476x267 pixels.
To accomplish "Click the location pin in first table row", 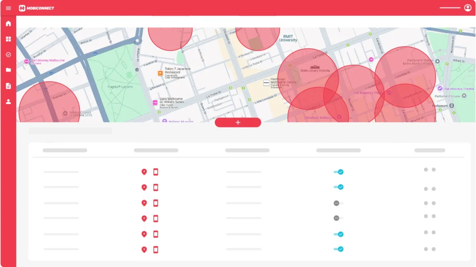I will pos(144,172).
